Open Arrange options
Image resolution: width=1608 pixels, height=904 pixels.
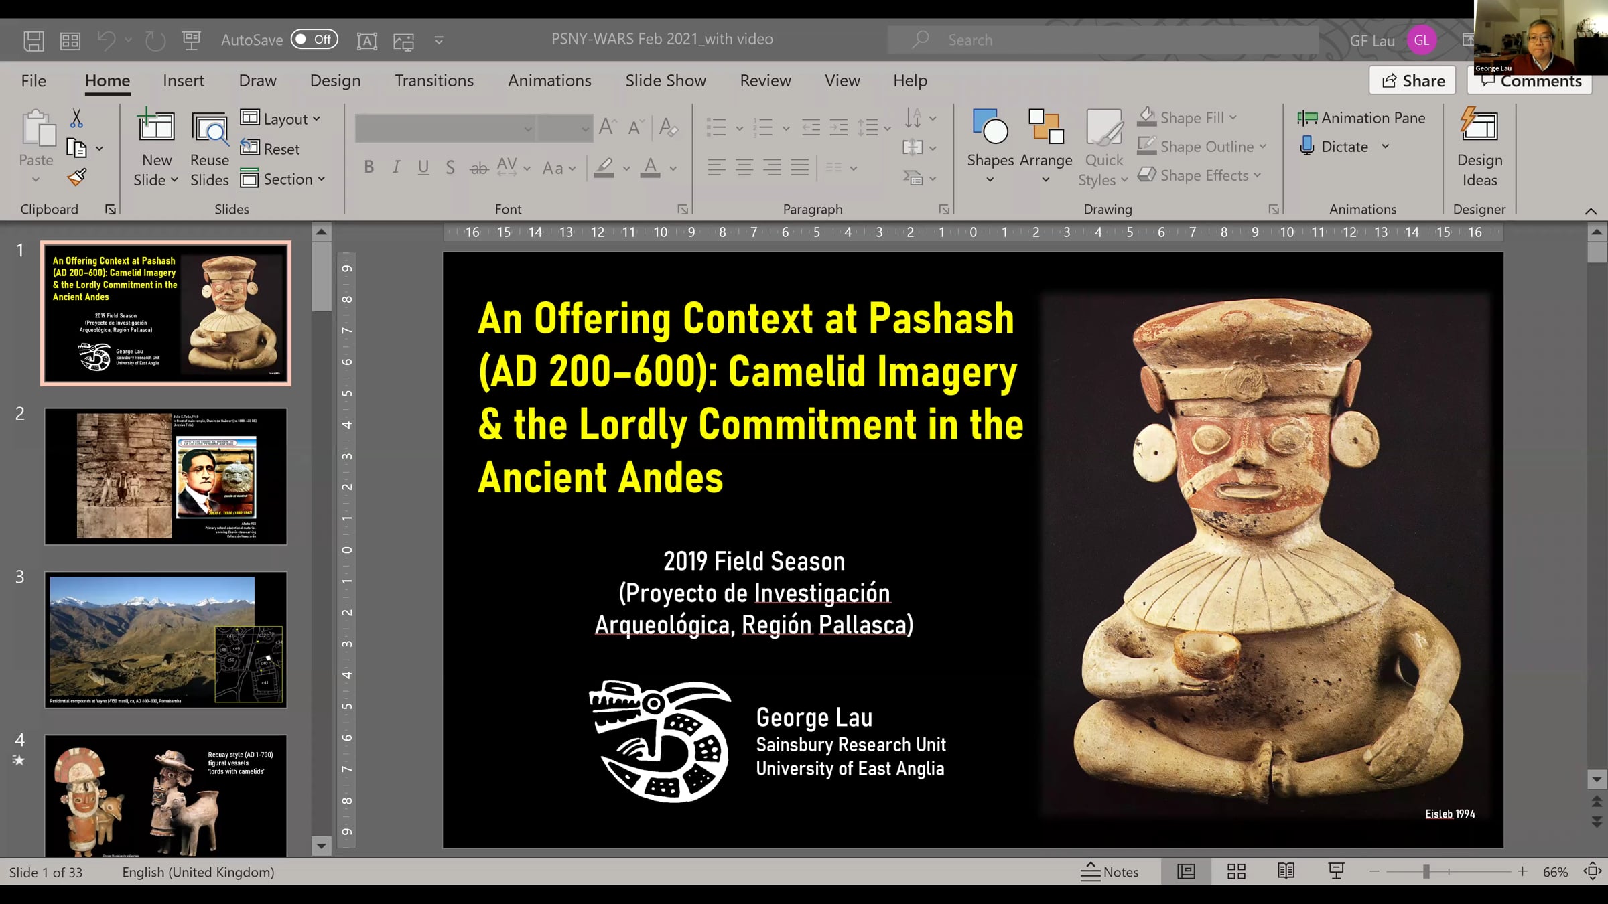(x=1046, y=147)
